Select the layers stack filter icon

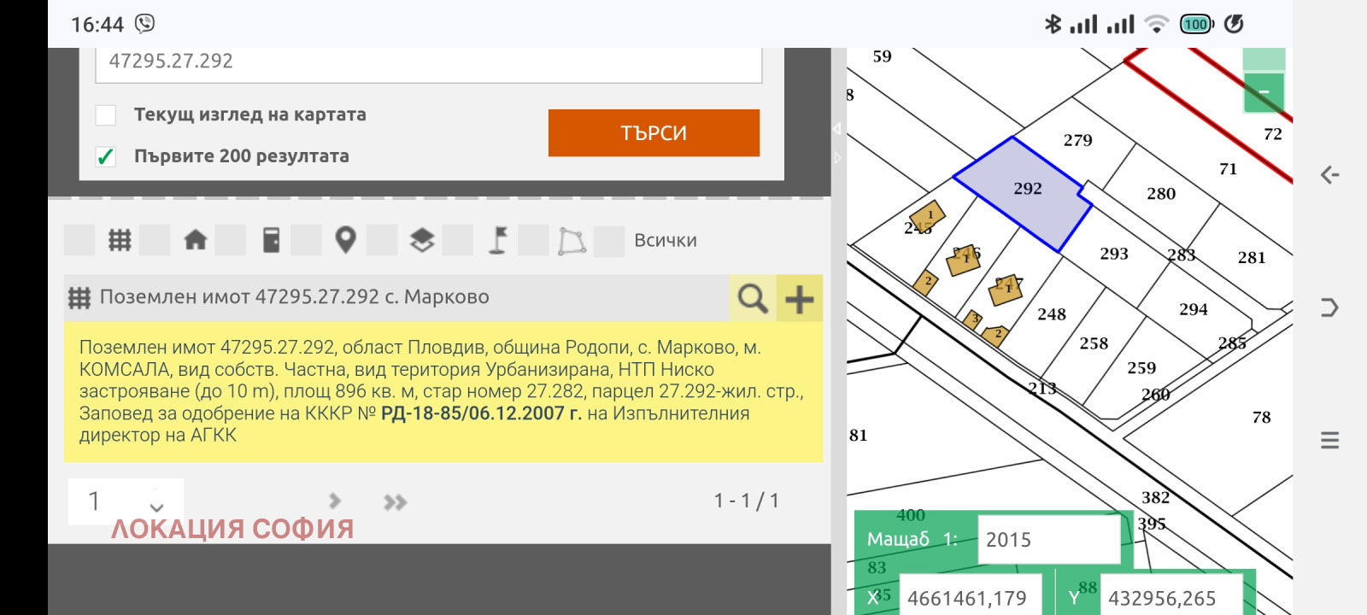pyautogui.click(x=422, y=241)
